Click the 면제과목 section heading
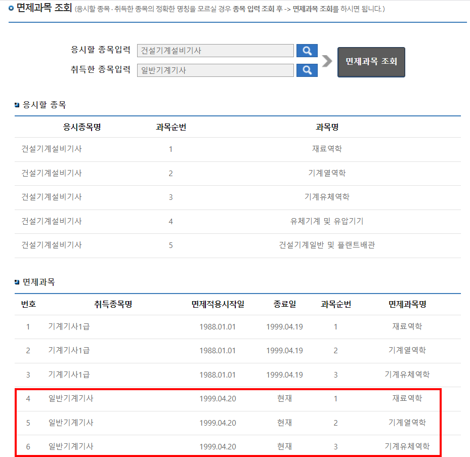Screen dimensions: 470x457 point(38,282)
